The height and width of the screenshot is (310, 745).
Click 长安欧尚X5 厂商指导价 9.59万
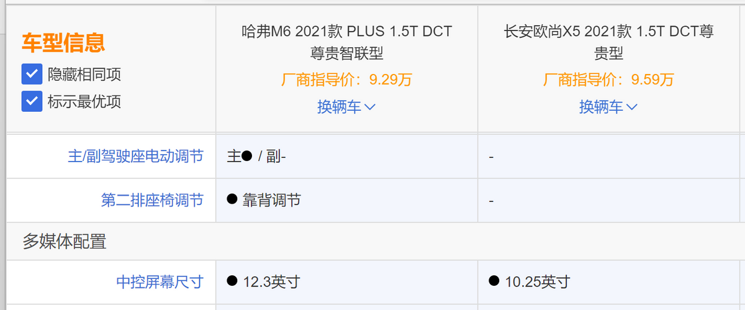(608, 80)
